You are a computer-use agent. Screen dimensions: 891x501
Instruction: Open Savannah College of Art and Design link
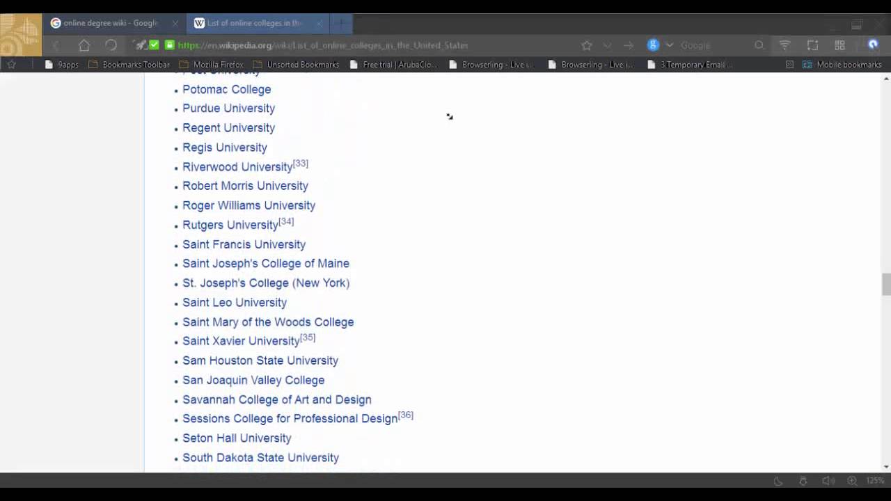277,399
